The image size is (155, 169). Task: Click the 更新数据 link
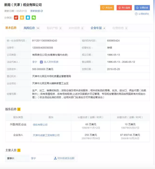click(35, 11)
